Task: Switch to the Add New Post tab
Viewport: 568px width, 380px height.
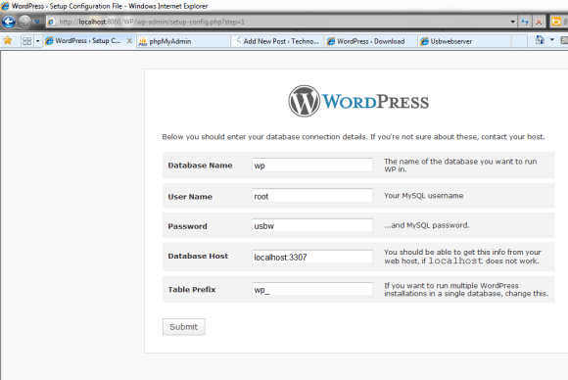Action: coord(277,41)
